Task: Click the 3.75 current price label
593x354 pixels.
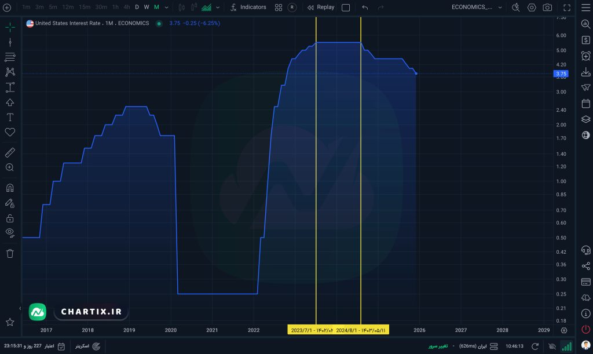Action: click(561, 74)
